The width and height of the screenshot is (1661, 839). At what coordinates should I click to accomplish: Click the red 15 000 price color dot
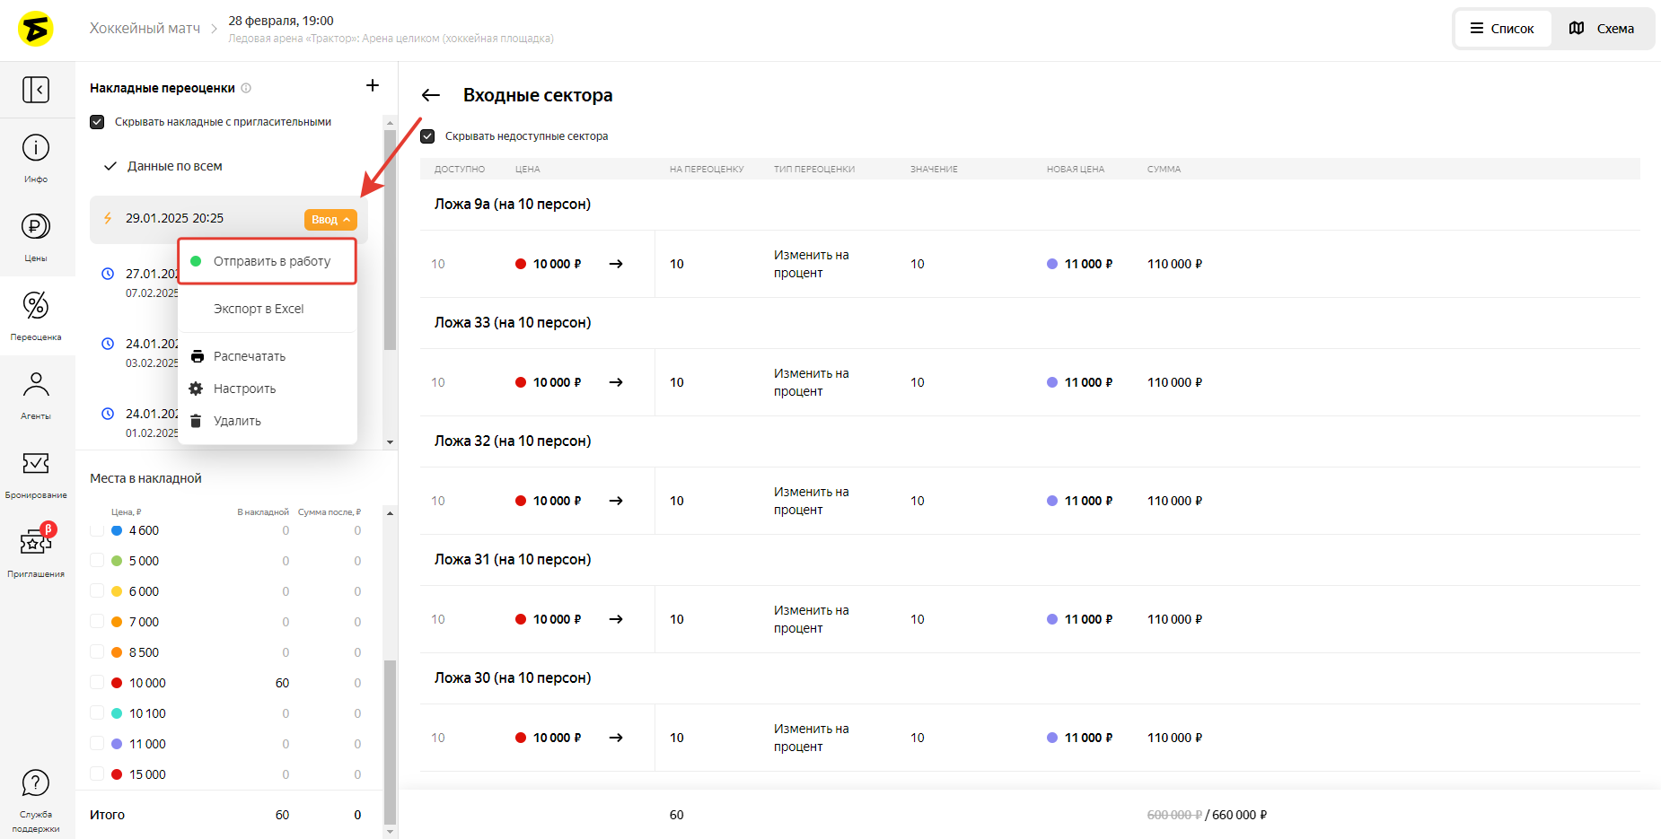pyautogui.click(x=117, y=774)
